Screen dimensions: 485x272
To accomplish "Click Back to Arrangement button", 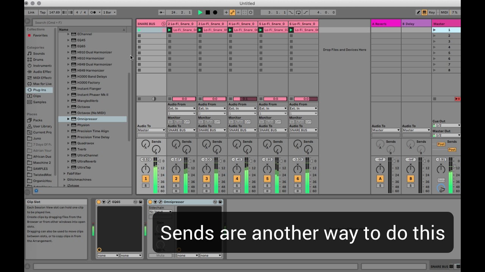I will tap(457, 99).
